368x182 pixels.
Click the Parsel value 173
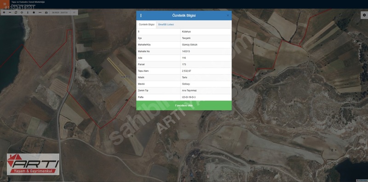click(184, 64)
